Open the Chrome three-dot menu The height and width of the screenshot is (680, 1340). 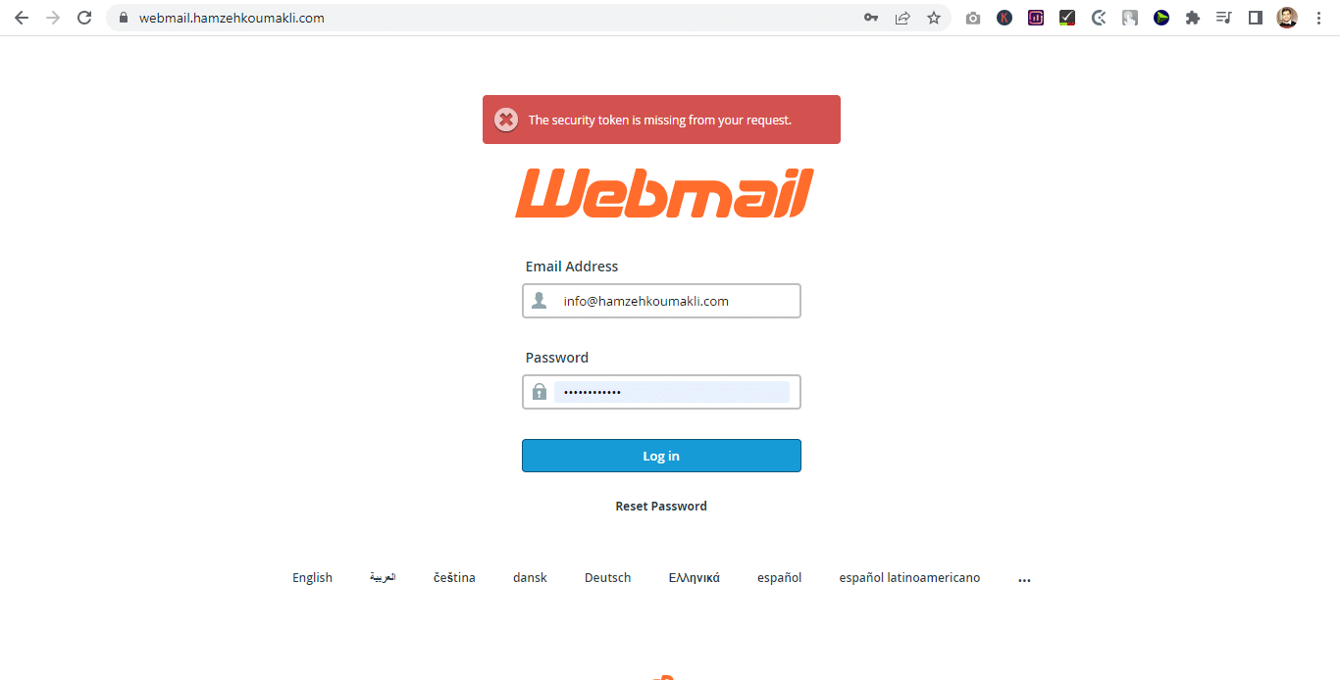[1318, 18]
